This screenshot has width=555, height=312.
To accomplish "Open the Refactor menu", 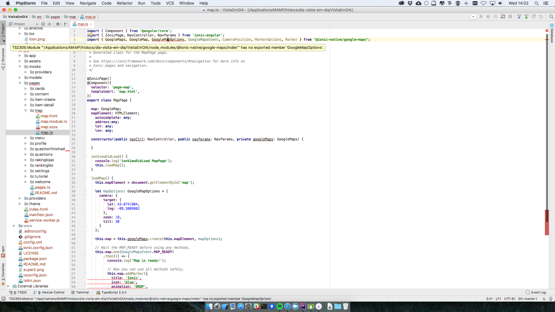I will (125, 3).
